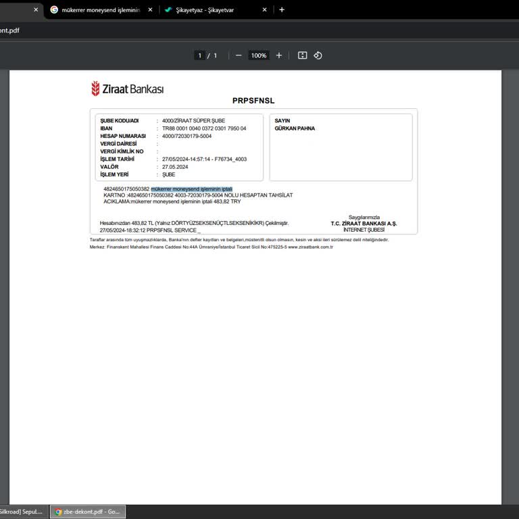Click the Merkez: Finanskent Mahallesi address line
Viewport: 519px width, 519px height.
pyautogui.click(x=211, y=247)
